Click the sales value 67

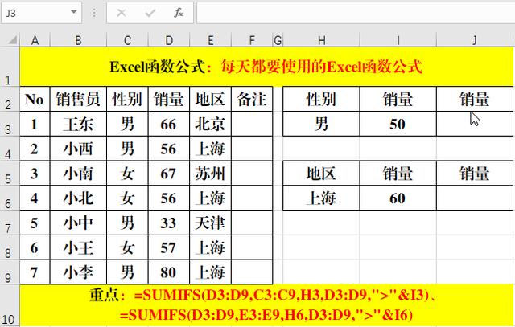169,174
